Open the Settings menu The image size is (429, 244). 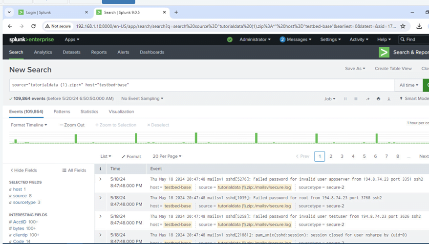coord(330,39)
